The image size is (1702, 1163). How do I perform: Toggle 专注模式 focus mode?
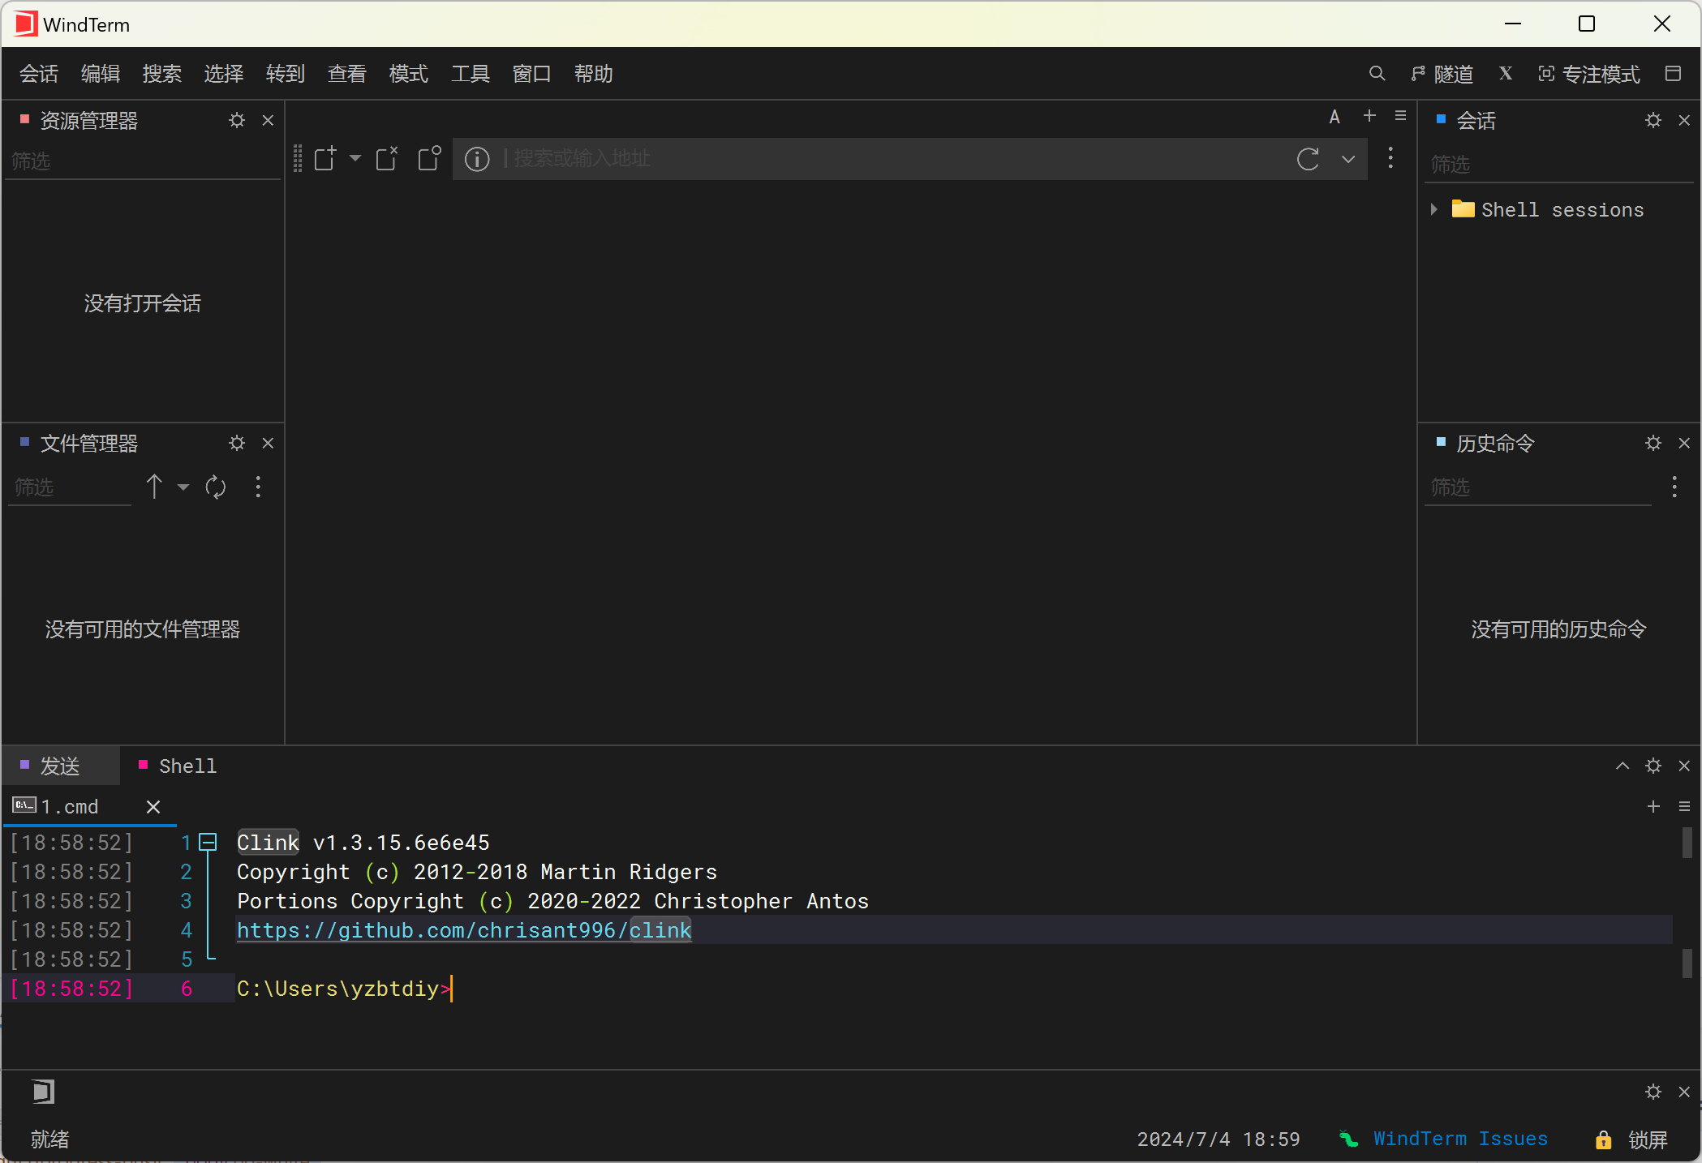click(1588, 74)
